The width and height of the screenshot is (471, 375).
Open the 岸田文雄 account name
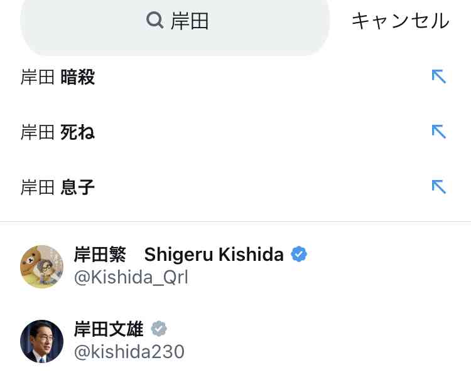pyautogui.click(x=109, y=329)
